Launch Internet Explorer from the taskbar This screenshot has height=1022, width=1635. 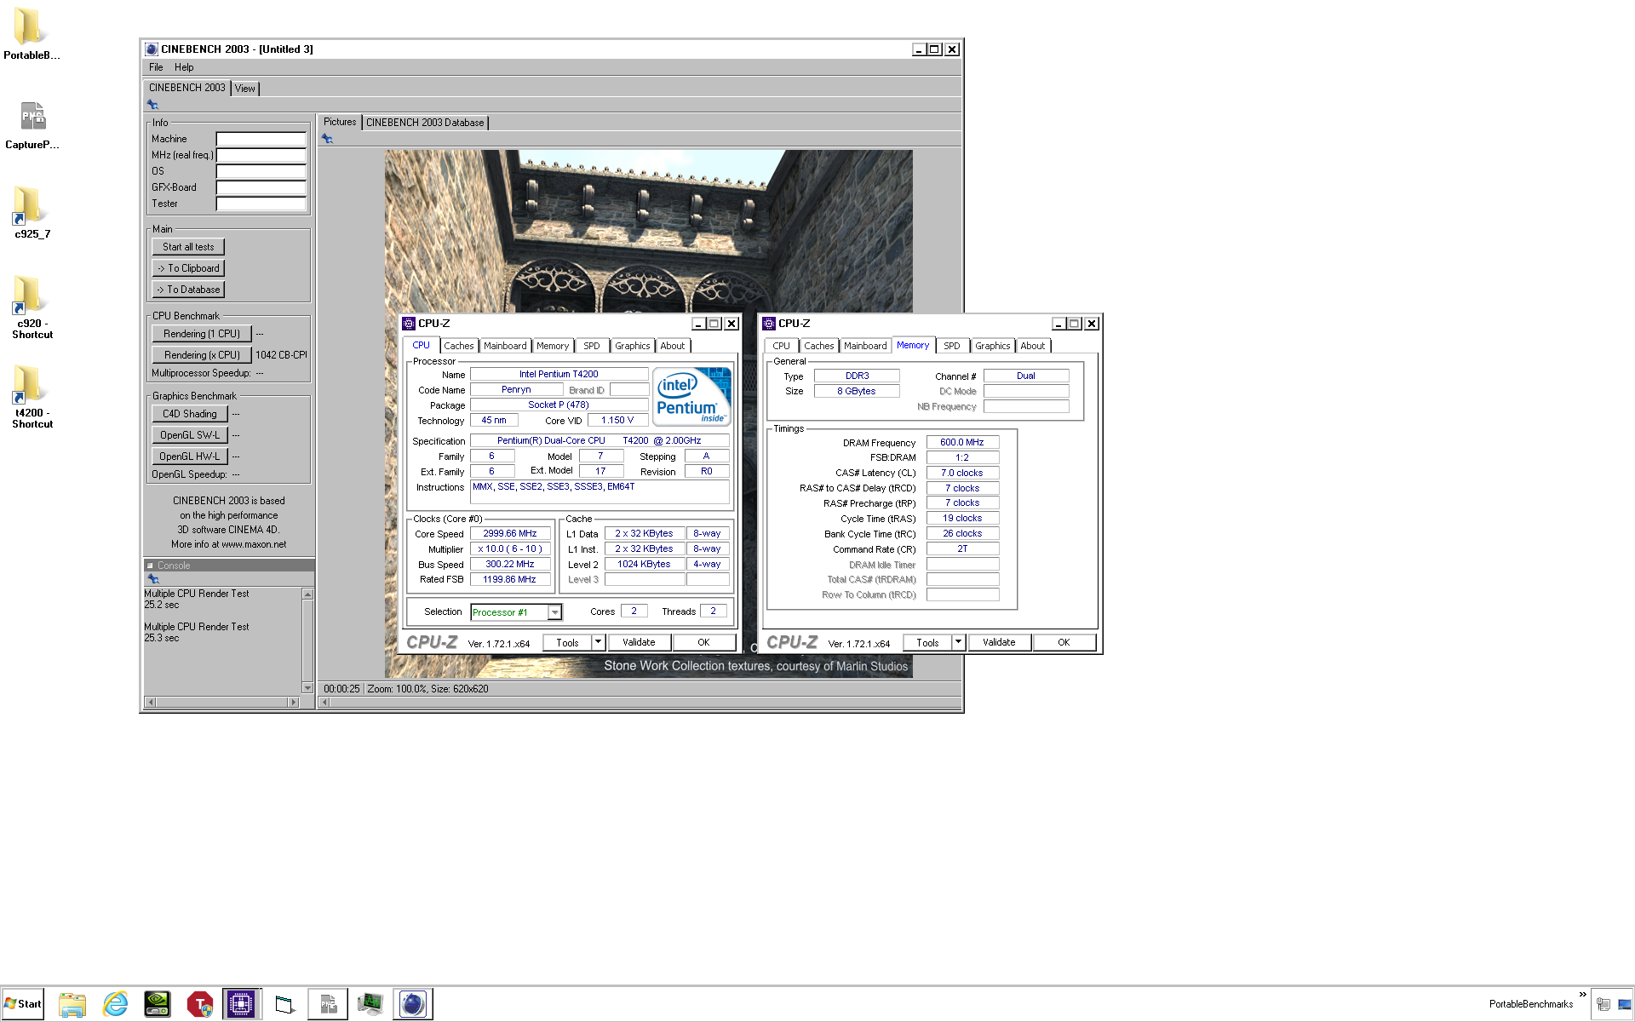tap(115, 1004)
